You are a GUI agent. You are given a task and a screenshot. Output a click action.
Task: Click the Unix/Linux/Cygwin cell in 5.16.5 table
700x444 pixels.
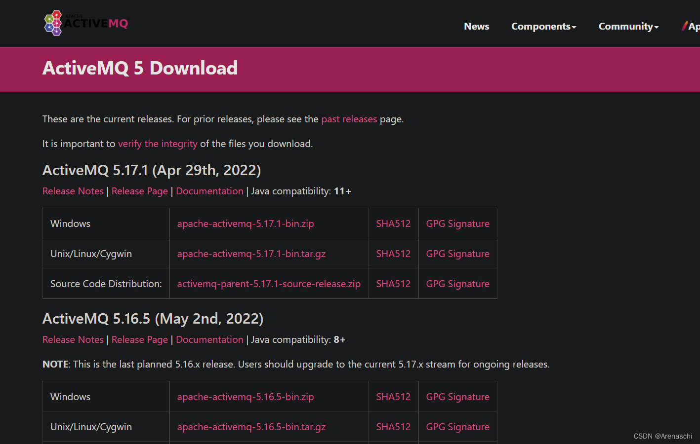[x=106, y=427]
